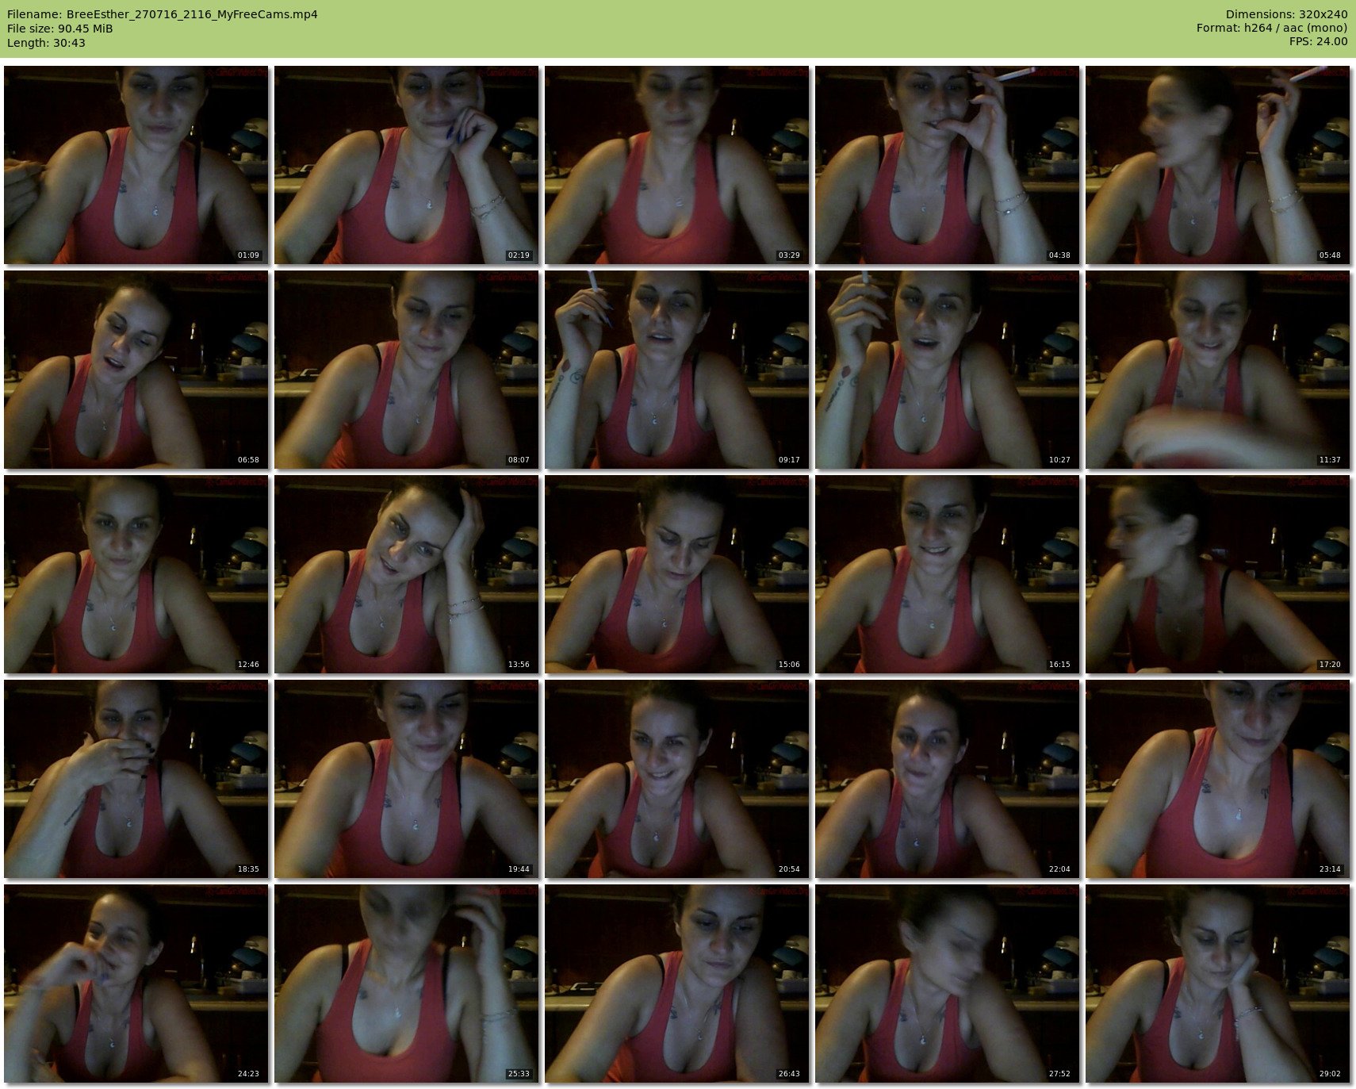The image size is (1356, 1089).
Task: Click the thumbnail stamped 26:43
Action: (x=677, y=984)
